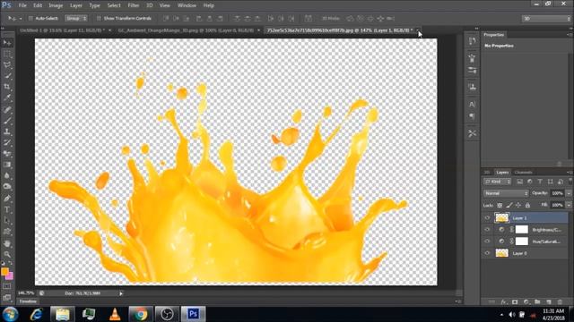Open the Group auto-select dropdown
Image resolution: width=574 pixels, height=322 pixels.
coord(76,18)
